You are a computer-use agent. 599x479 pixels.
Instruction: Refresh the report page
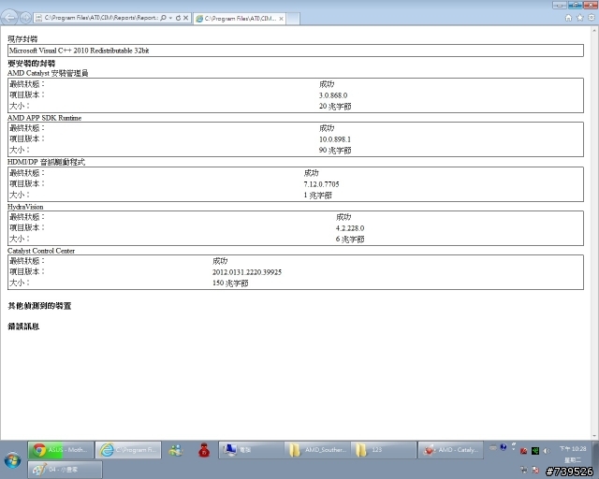coord(178,18)
